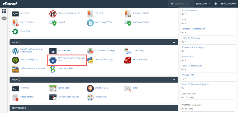The width and height of the screenshot is (238, 113).
Task: Click the PHP version selector icon
Action: point(53,60)
